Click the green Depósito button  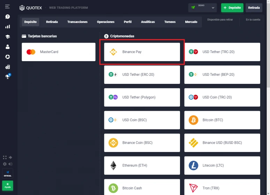pyautogui.click(x=232, y=8)
